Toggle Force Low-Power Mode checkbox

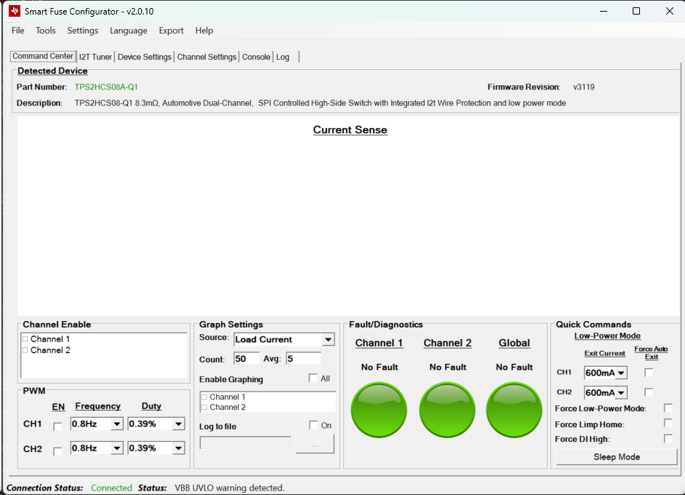[668, 408]
